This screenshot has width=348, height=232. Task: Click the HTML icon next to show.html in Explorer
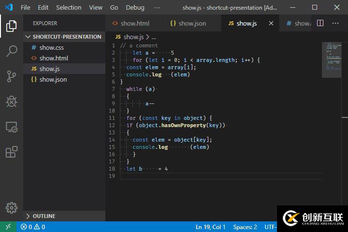coord(34,58)
